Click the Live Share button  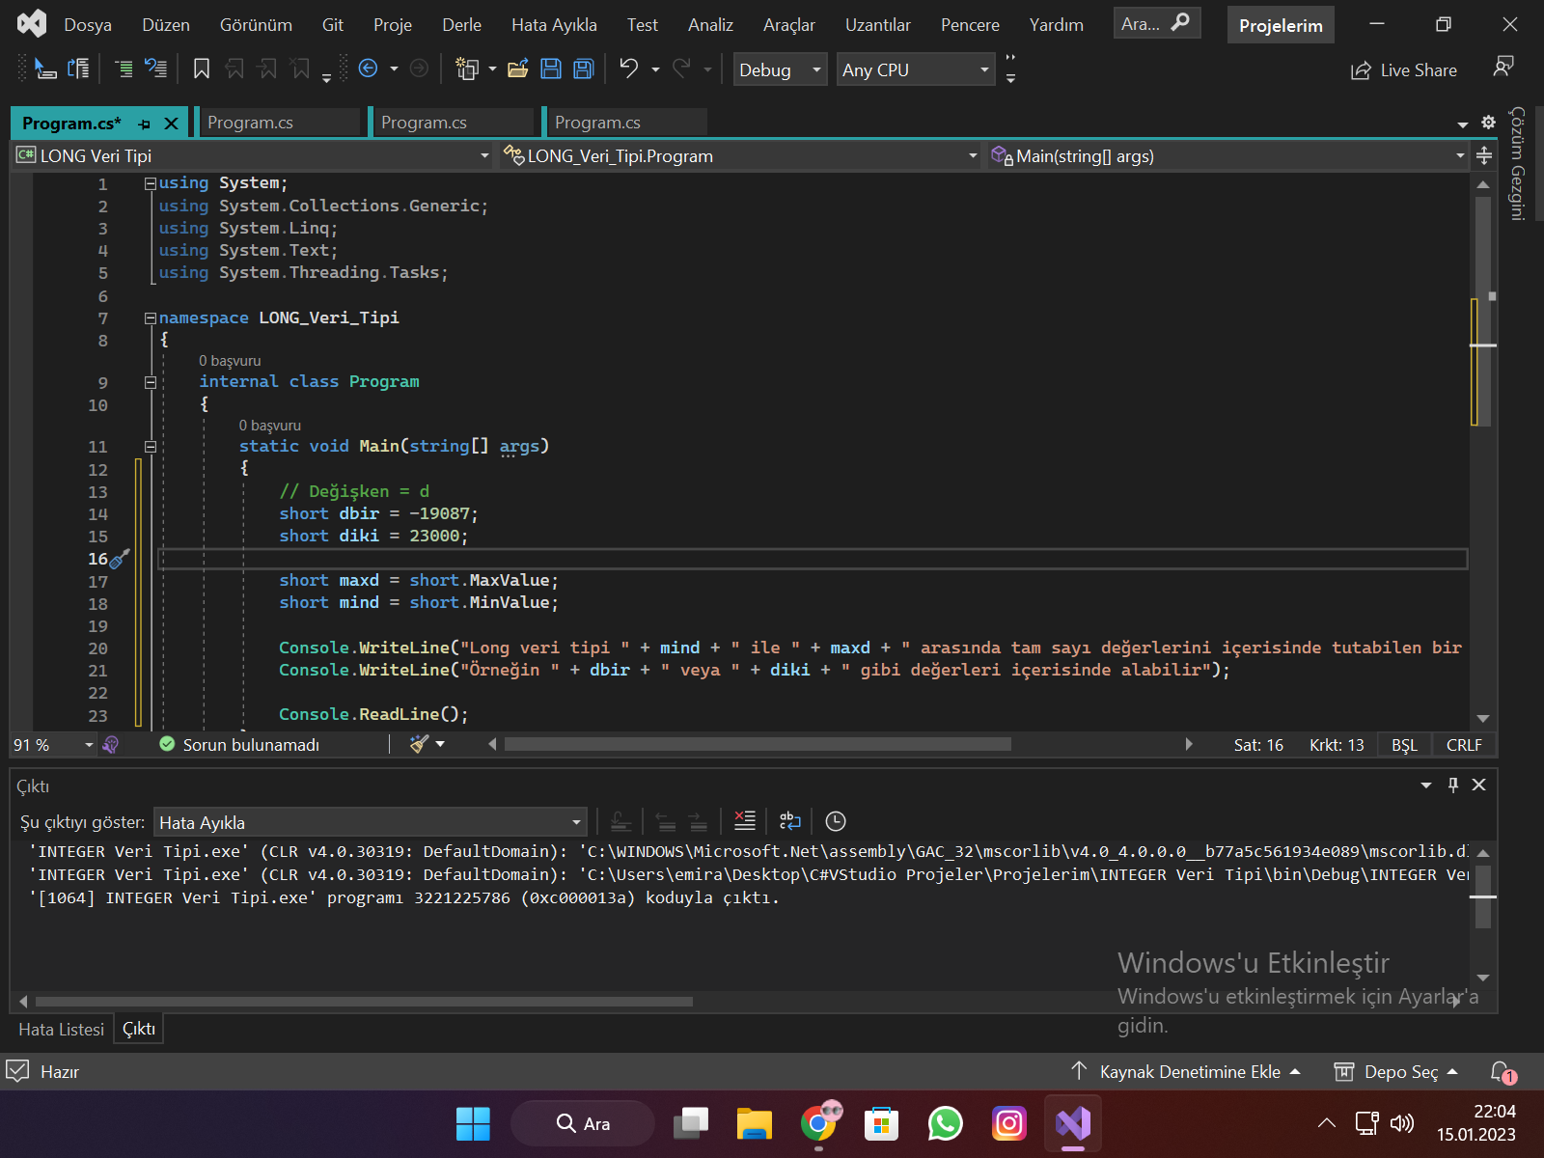click(1404, 70)
